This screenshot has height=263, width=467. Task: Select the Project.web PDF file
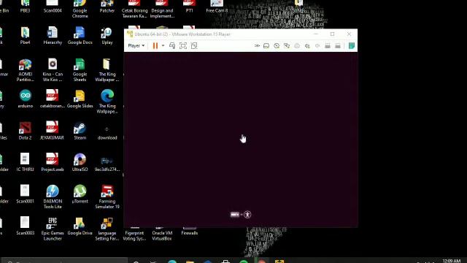[x=53, y=163]
